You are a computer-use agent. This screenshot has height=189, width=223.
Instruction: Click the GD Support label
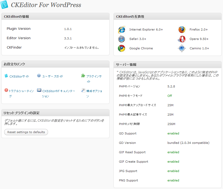[x=128, y=133]
